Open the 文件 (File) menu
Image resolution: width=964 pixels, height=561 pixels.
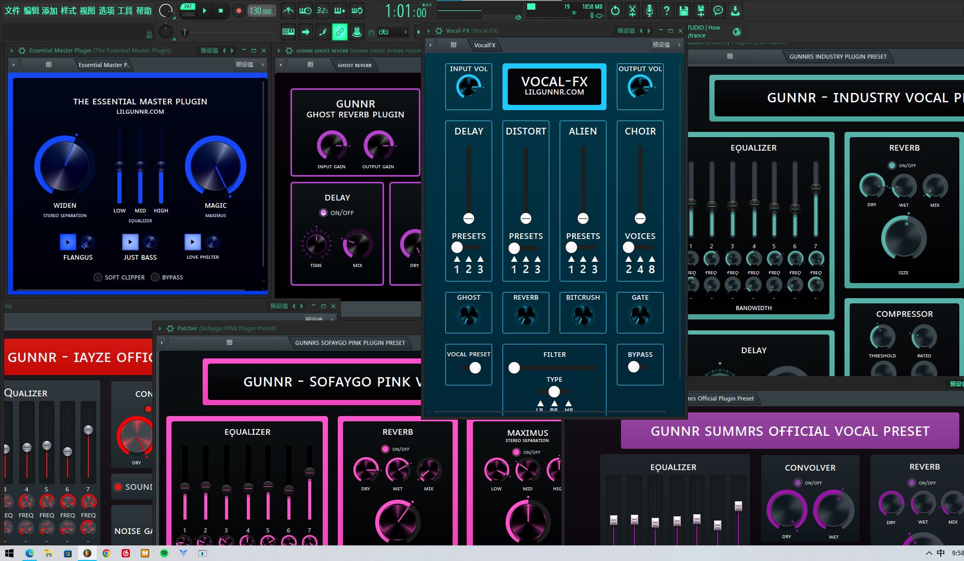(12, 10)
